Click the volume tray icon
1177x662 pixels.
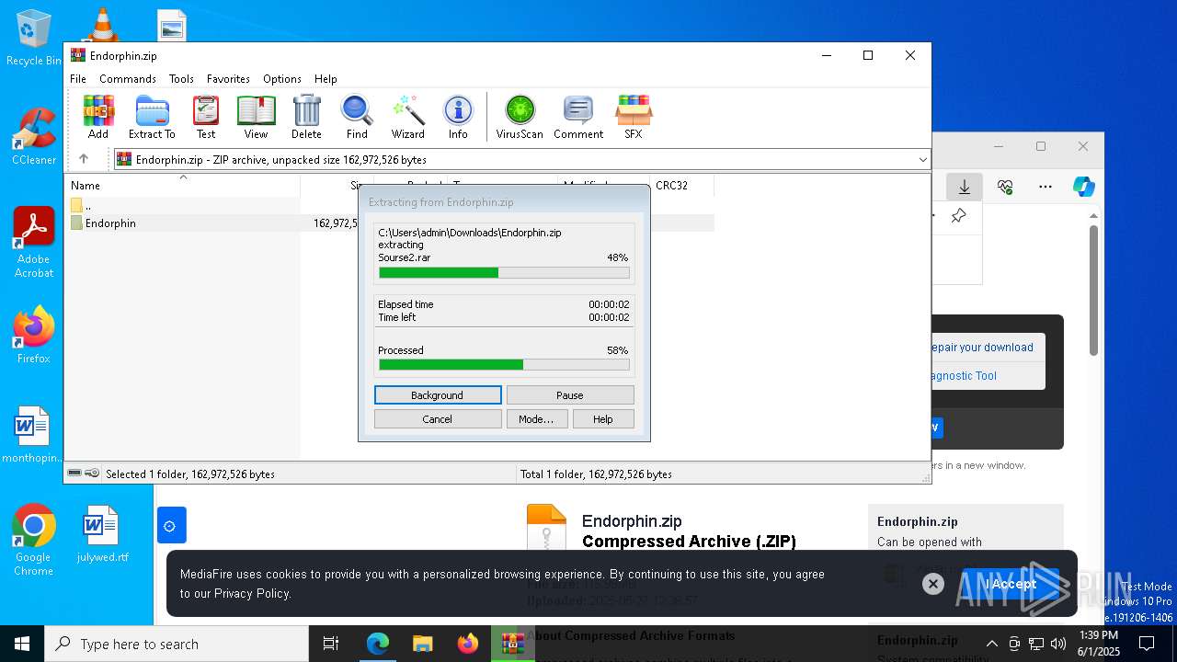[x=1058, y=644]
